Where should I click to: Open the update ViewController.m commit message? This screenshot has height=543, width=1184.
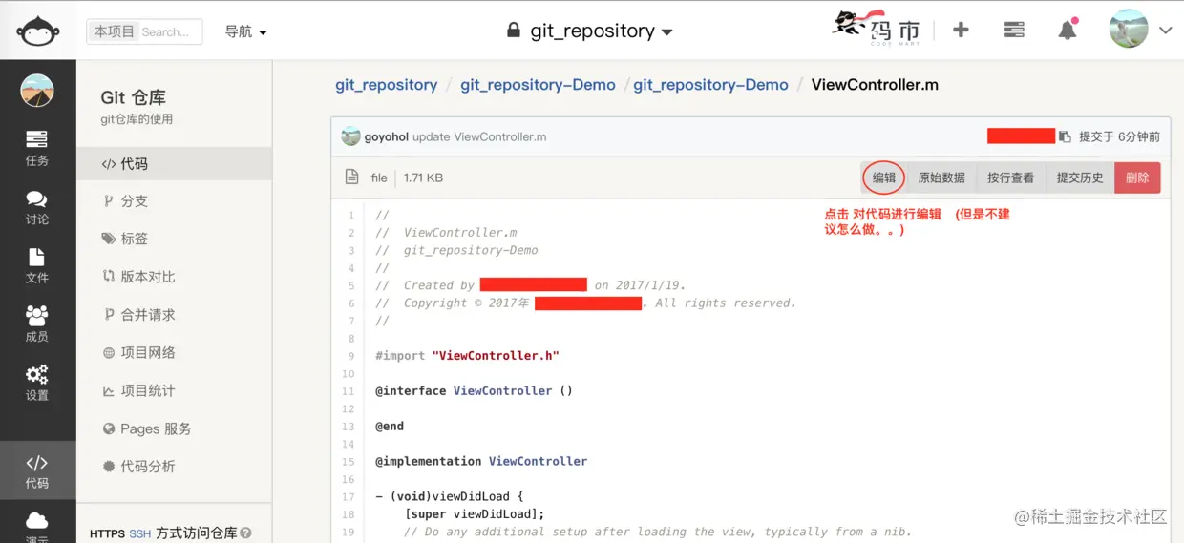[x=479, y=136]
